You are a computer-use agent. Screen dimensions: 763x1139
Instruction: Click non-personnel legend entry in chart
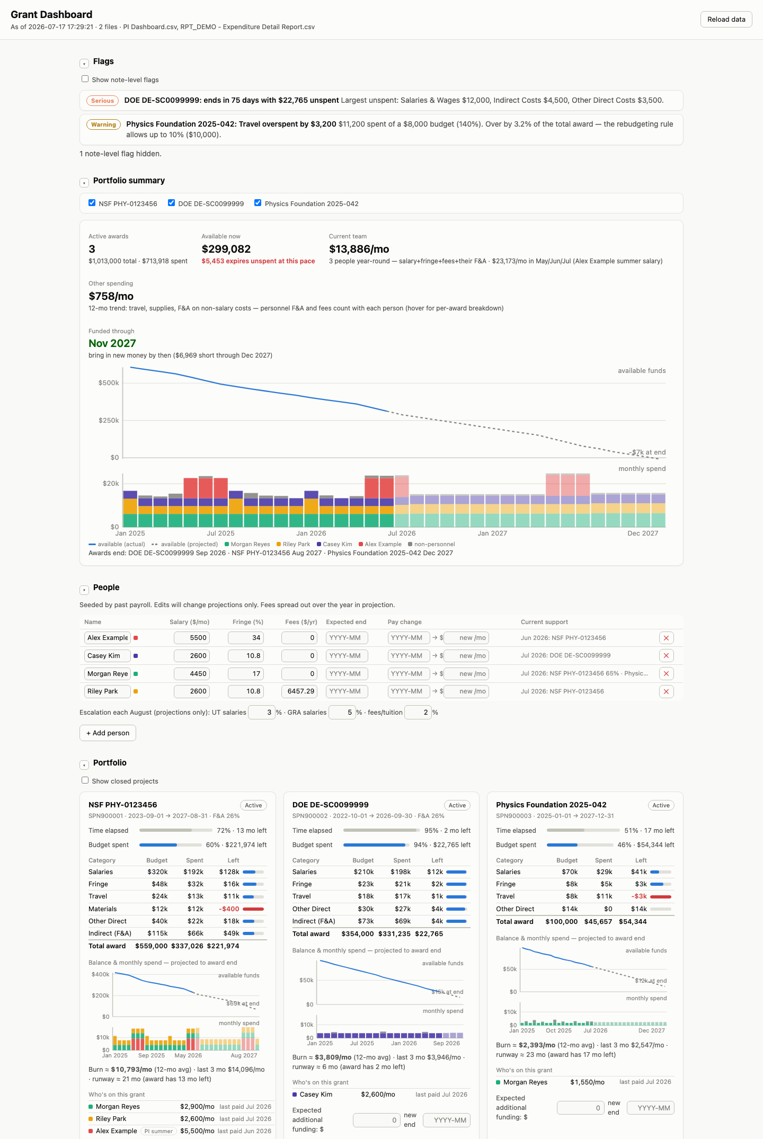point(431,544)
